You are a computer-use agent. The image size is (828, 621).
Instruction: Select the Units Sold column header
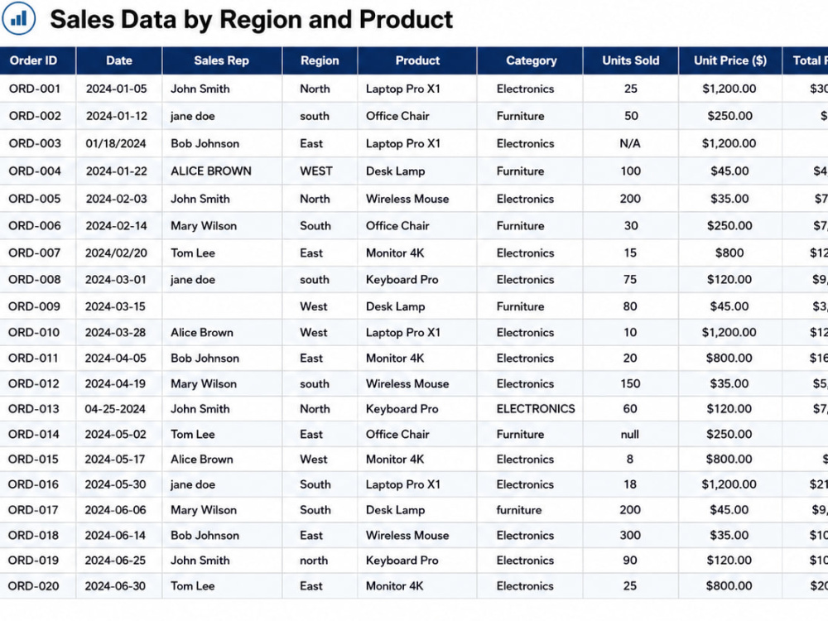click(x=630, y=60)
